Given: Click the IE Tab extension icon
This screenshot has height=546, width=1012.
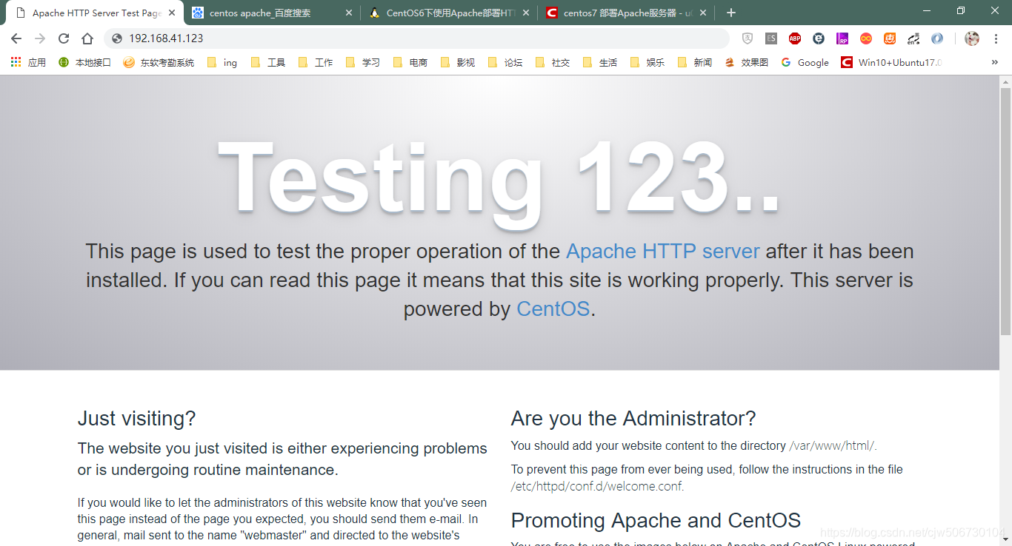Looking at the screenshot, I should 819,38.
